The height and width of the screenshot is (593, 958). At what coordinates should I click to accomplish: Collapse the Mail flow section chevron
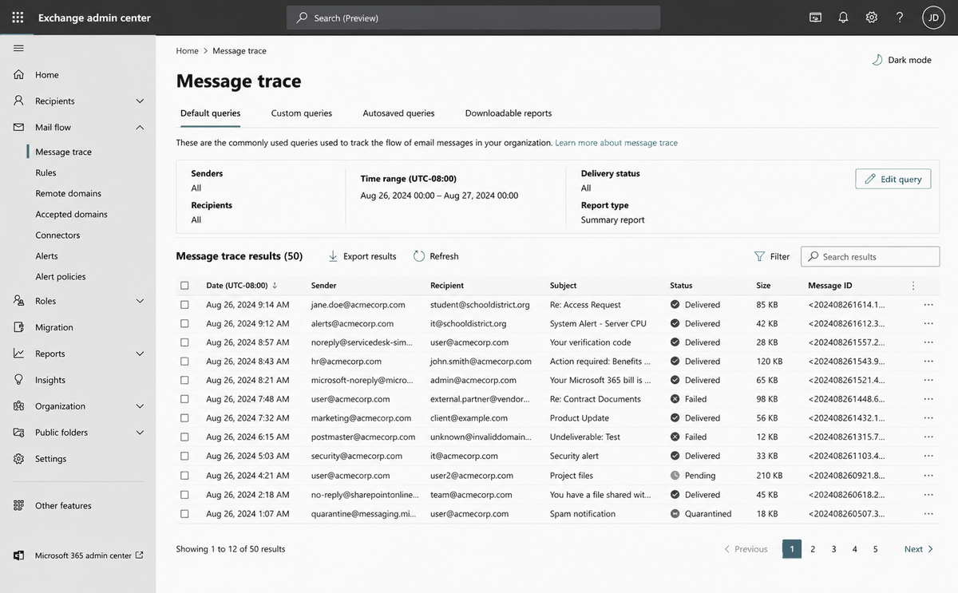click(x=140, y=127)
